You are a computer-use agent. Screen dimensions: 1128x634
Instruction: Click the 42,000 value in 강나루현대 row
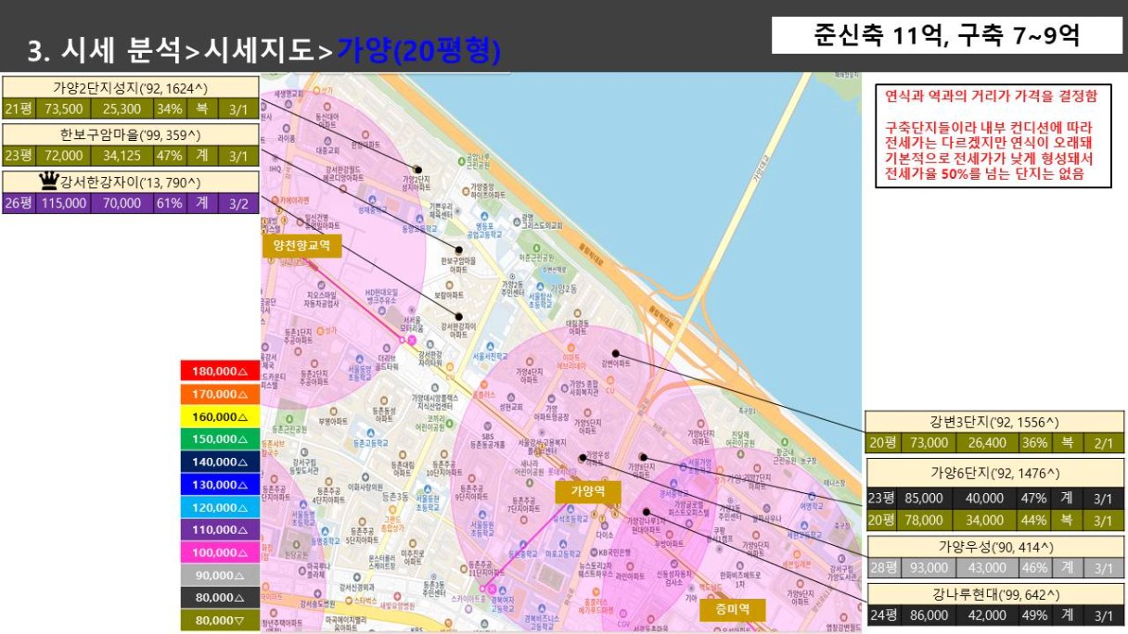[986, 615]
